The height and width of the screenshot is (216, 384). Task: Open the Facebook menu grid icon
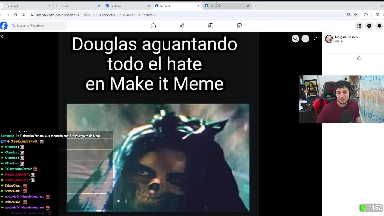[359, 26]
